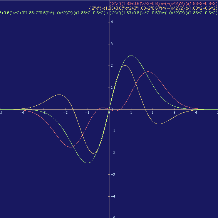Click the y-axis tick label 4

[112, 22]
